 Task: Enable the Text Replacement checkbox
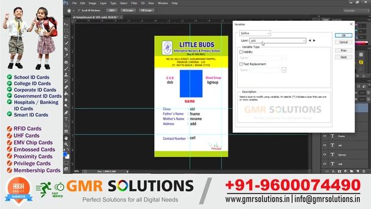pyautogui.click(x=241, y=64)
